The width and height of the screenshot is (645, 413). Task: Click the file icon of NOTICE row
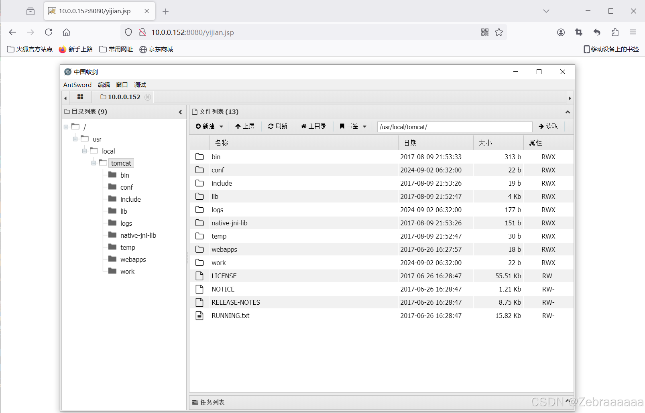point(199,289)
